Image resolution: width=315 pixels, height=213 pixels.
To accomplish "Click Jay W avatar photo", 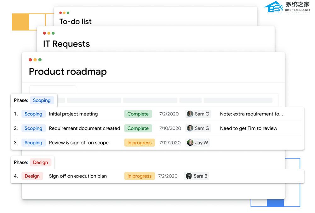I will coord(190,143).
